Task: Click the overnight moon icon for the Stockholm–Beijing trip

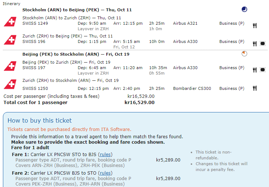Action: (x=244, y=9)
